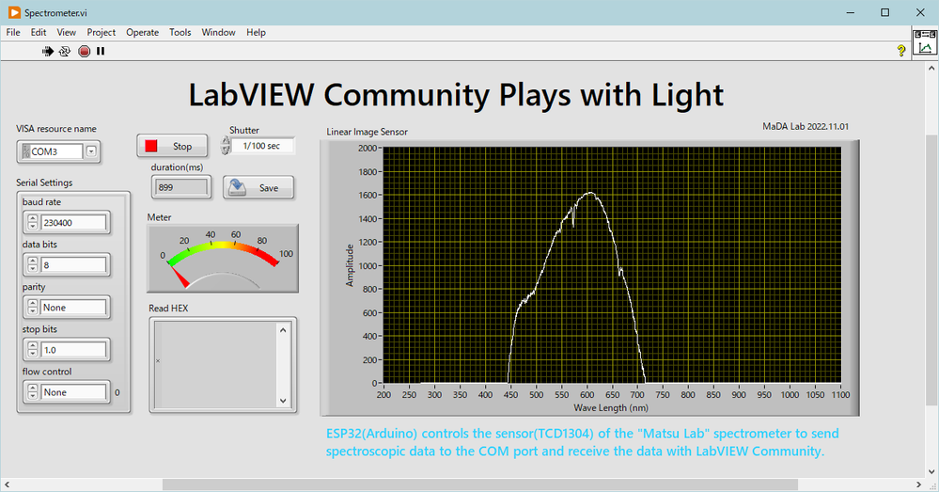
Task: Click the MaDA Lab 2022.11.01 text
Action: tap(806, 126)
